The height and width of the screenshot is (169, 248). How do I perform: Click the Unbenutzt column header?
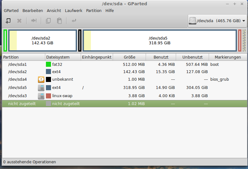tap(192, 57)
